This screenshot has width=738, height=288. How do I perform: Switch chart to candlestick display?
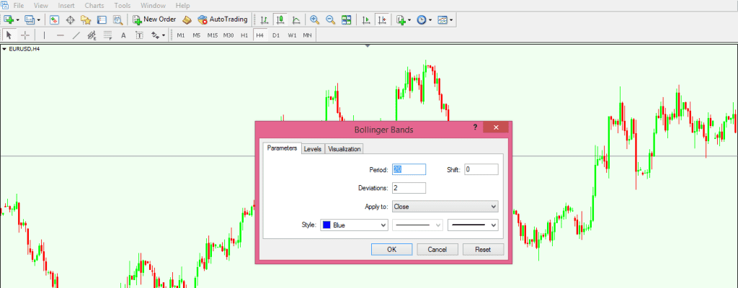280,19
